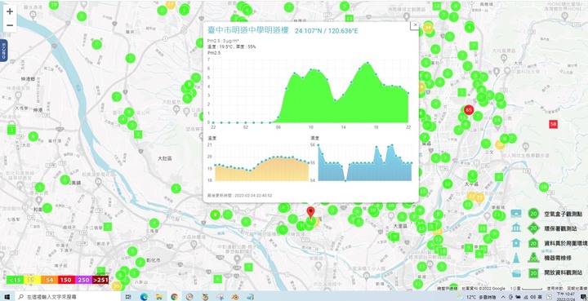Click the 溫度 temperature chart title
The width and height of the screenshot is (588, 301).
pos(212,138)
